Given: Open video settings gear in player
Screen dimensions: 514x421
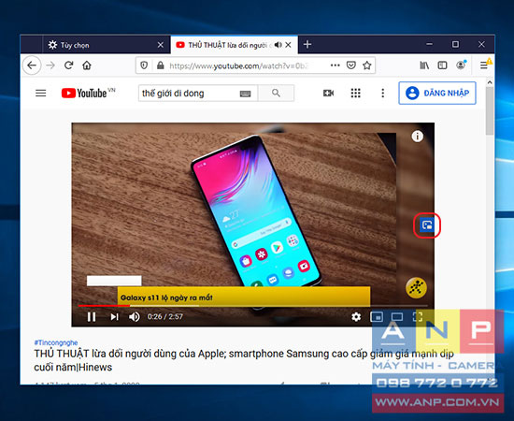Looking at the screenshot, I should click(x=356, y=317).
